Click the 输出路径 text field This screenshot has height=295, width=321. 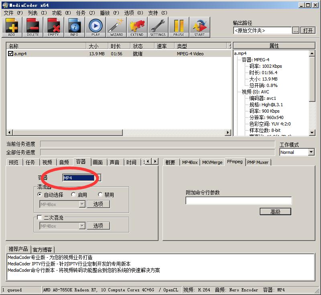262,30
